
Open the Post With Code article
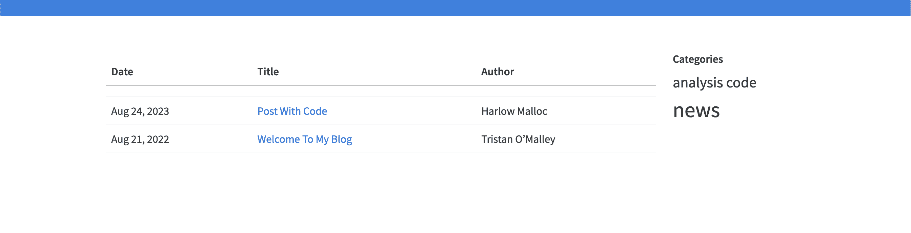tap(292, 111)
